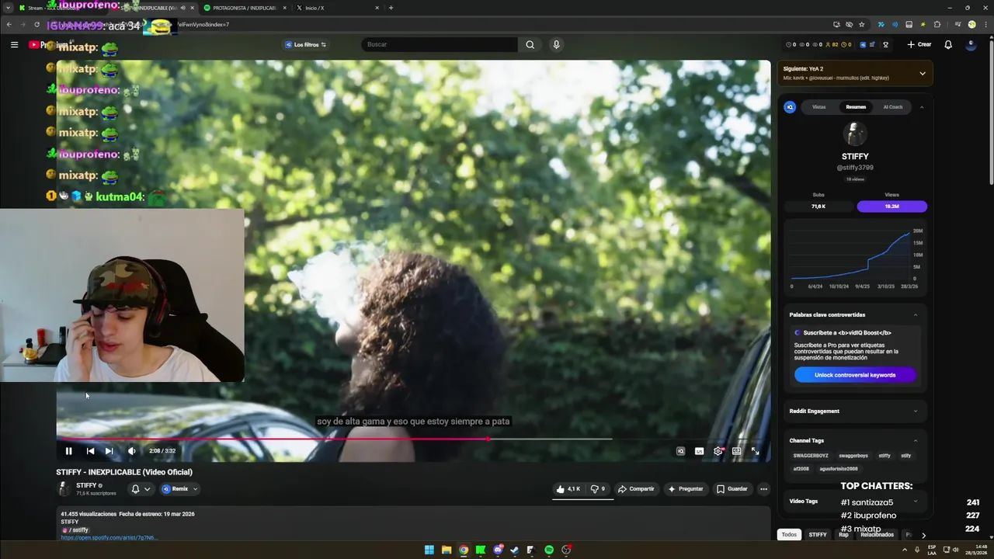Open File Explorer from the taskbar
This screenshot has height=559, width=994.
pyautogui.click(x=447, y=550)
